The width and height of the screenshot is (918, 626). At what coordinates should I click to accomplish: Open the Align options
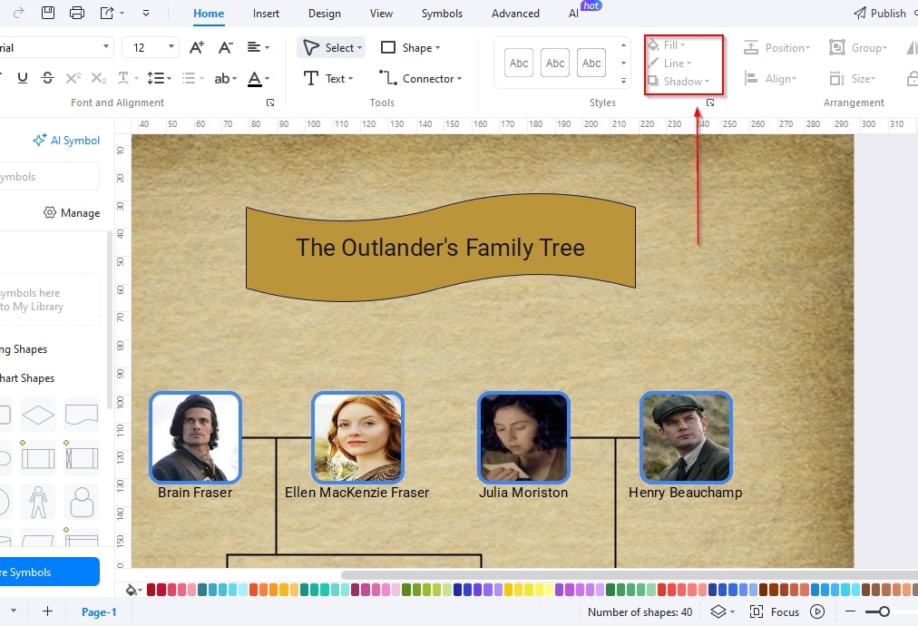[x=770, y=78]
